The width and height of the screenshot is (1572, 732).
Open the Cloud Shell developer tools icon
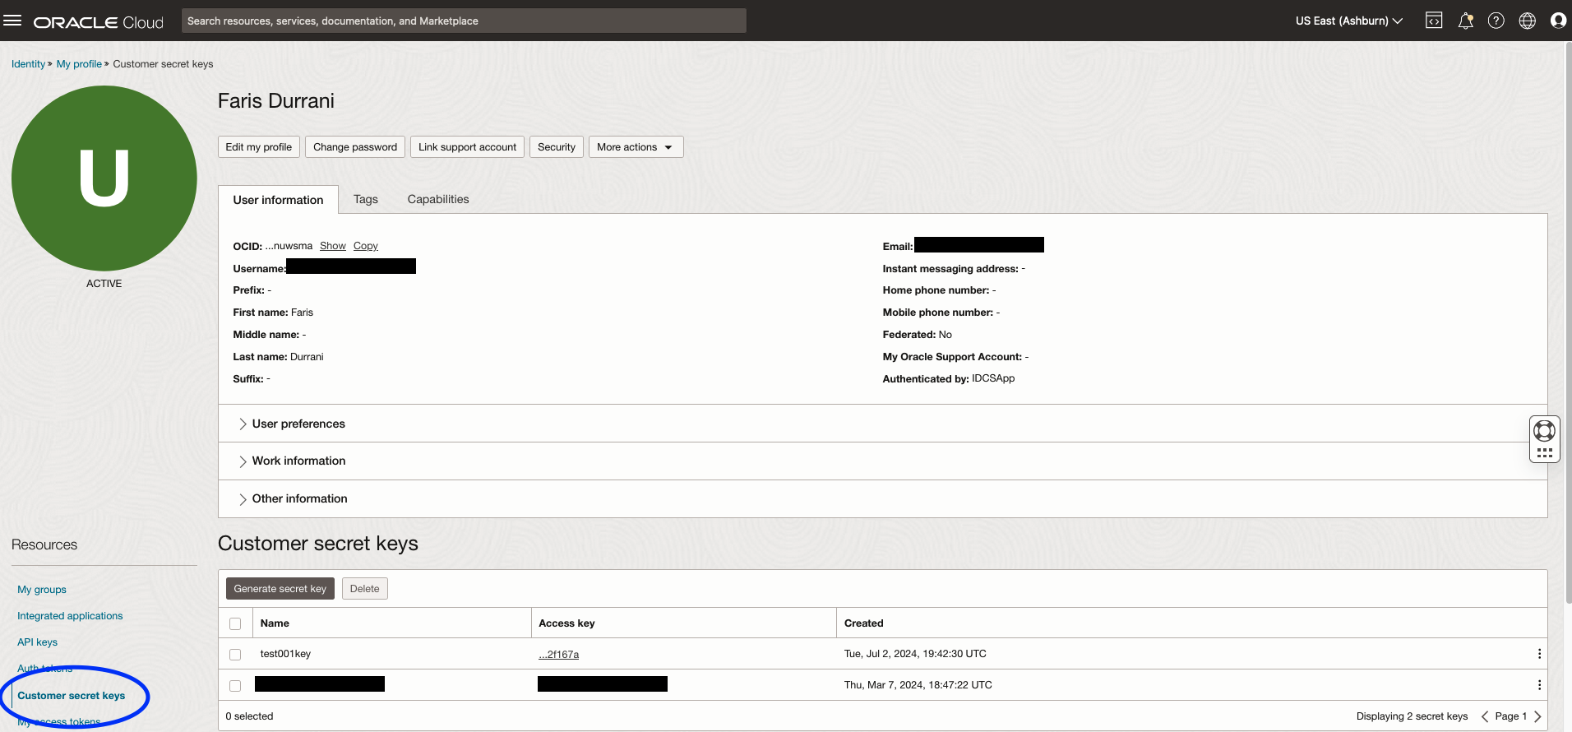(x=1434, y=21)
